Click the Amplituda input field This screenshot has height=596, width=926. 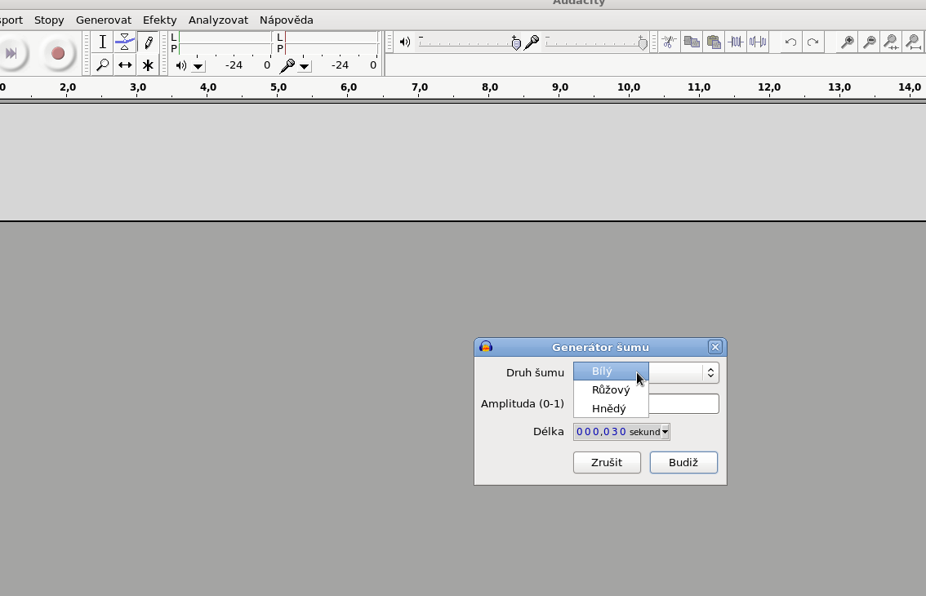point(683,403)
